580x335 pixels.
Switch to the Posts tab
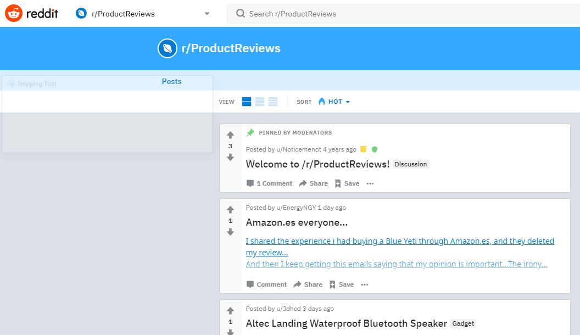(x=171, y=82)
